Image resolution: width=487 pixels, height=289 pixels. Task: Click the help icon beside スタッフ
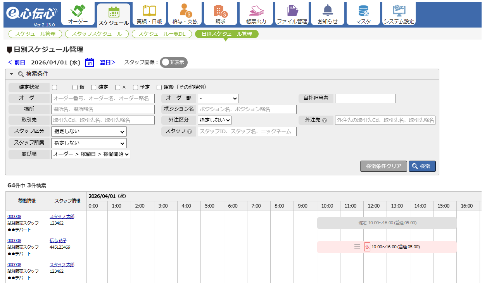190,132
